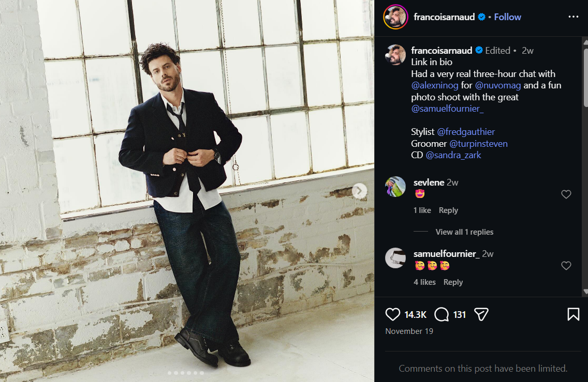Open the three-dot more options menu
588x382 pixels.
click(573, 17)
